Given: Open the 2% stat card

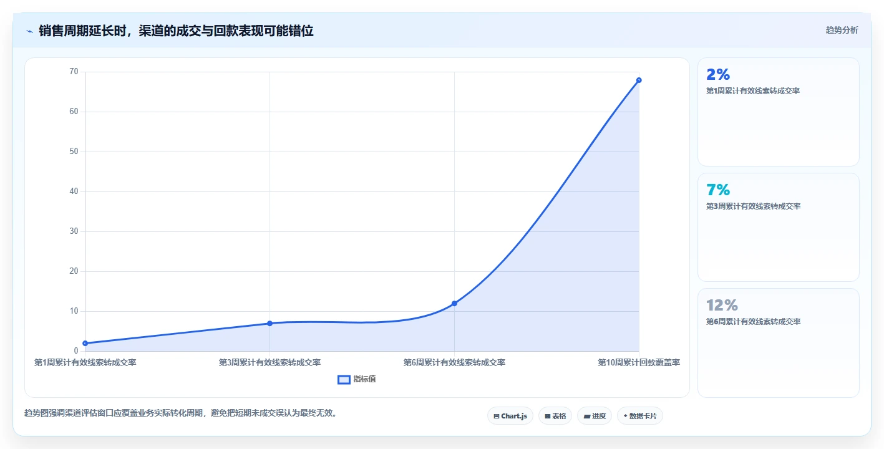Looking at the screenshot, I should click(778, 112).
